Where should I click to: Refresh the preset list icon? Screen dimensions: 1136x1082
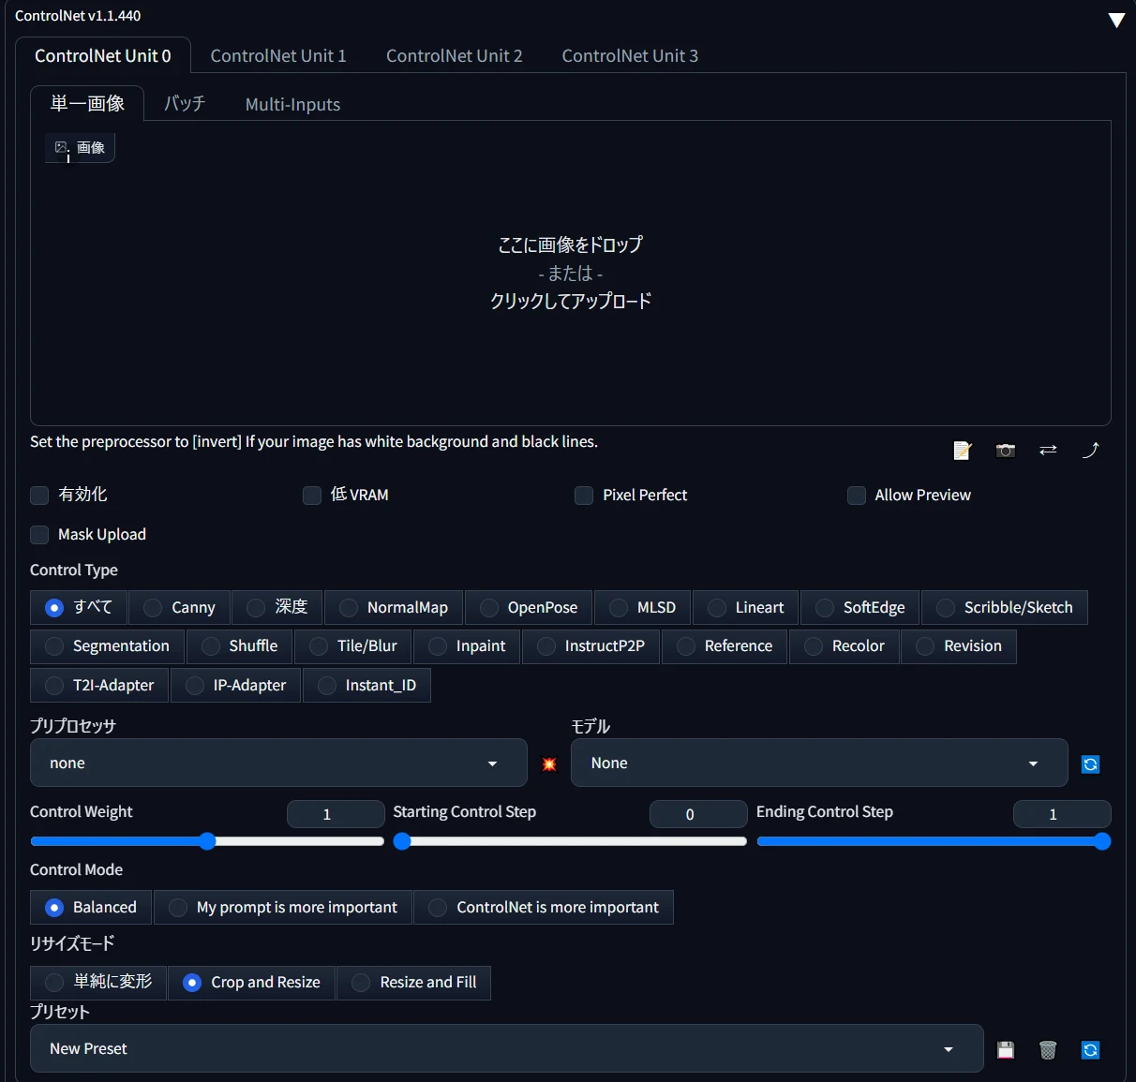1090,1050
